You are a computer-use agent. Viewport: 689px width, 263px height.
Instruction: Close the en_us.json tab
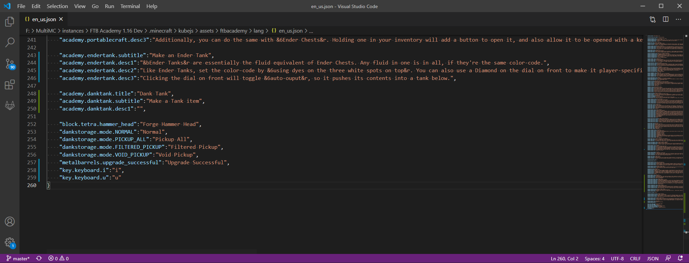61,19
